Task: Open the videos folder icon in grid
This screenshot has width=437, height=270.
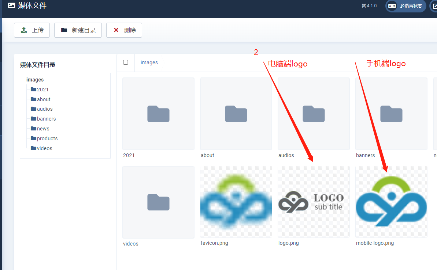Action: coord(158,202)
